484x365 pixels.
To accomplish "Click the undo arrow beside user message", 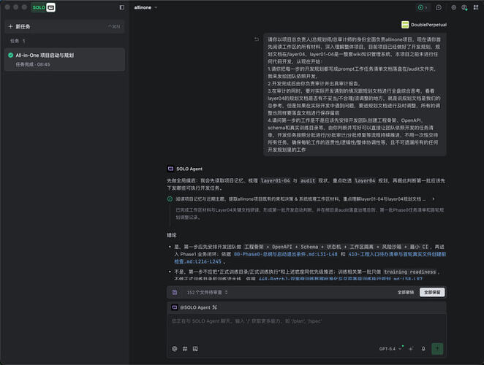I will tap(256, 39).
